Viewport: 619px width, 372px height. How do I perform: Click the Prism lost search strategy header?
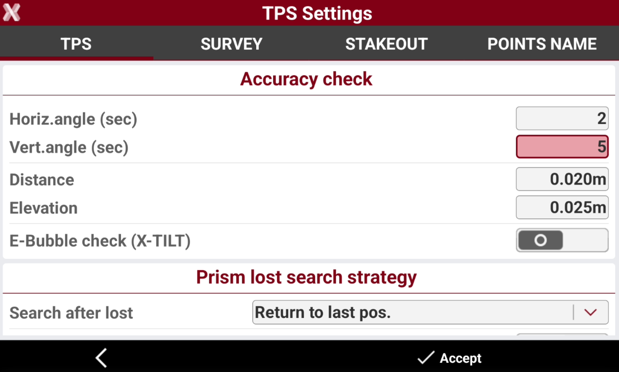pos(306,278)
